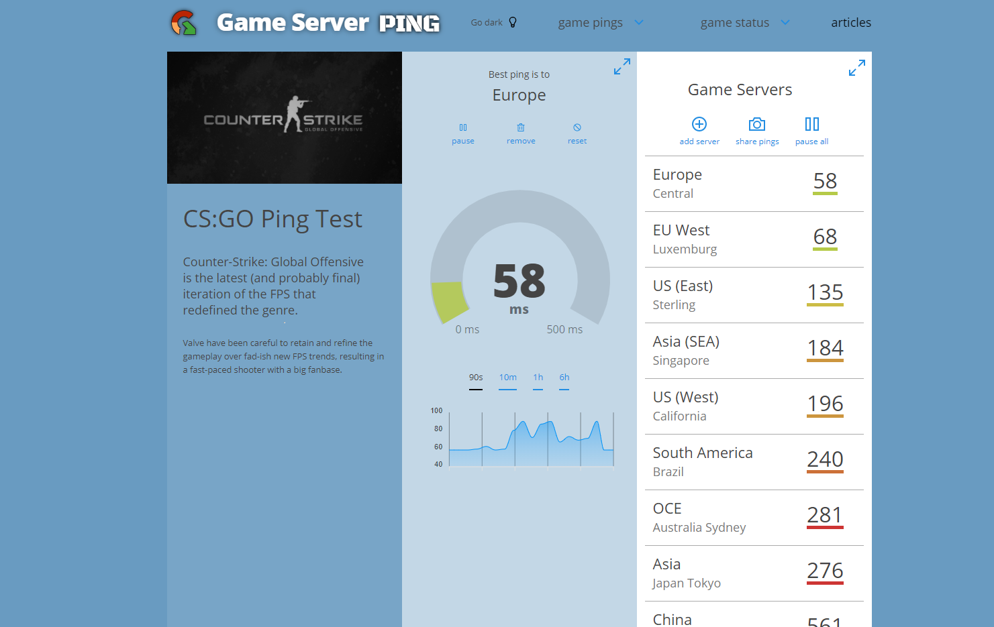Click the Europe best ping label
This screenshot has height=627, width=994.
[519, 95]
